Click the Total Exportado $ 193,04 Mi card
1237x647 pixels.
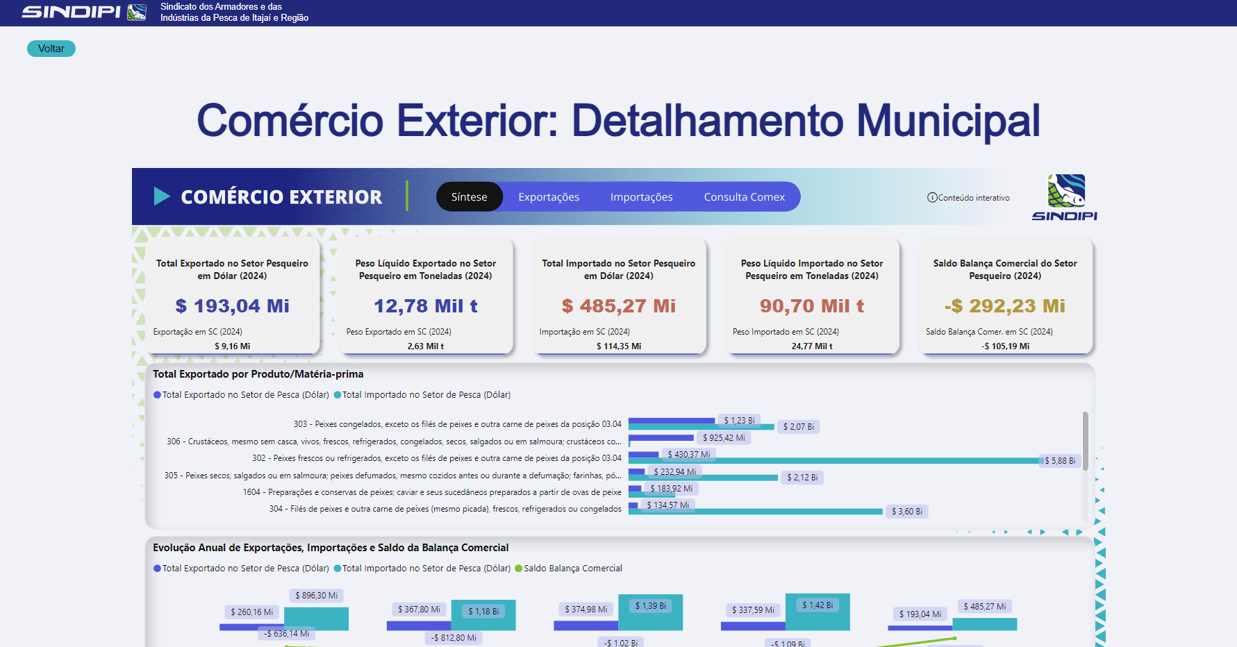coord(232,297)
